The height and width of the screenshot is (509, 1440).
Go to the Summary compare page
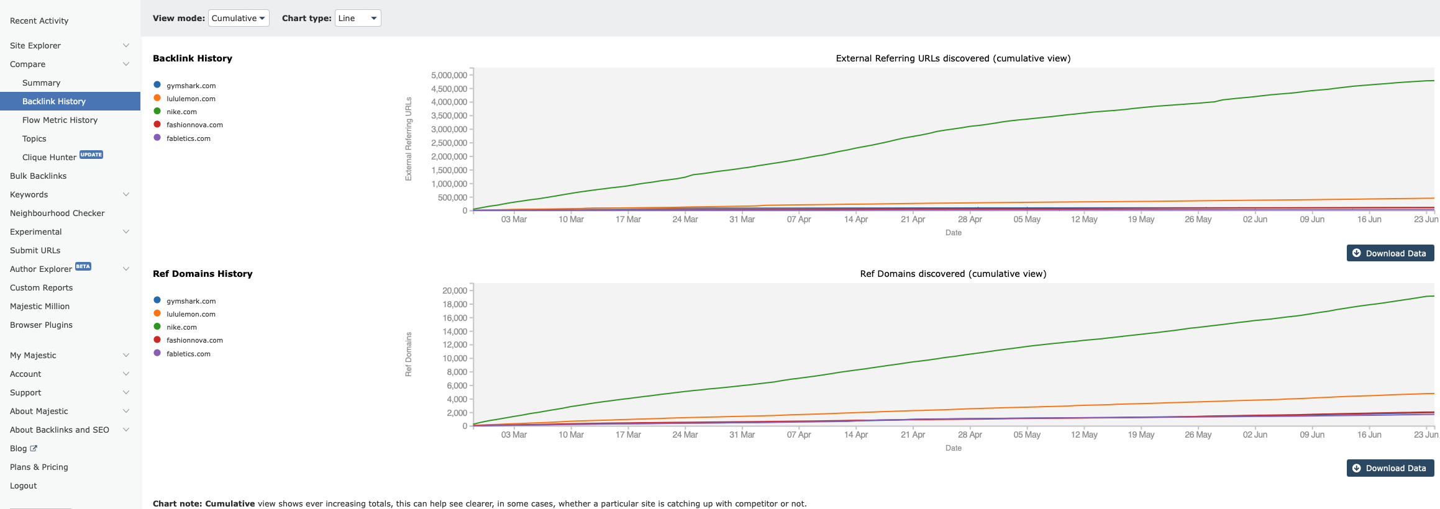pos(41,83)
